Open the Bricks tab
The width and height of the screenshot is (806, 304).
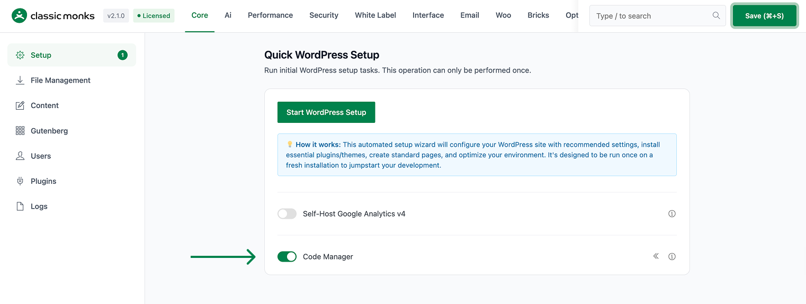tap(538, 15)
